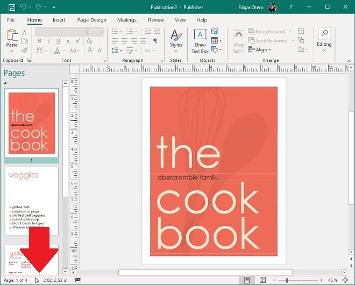
Task: Click Draw Text Box tool
Action: [200, 41]
